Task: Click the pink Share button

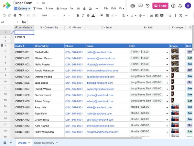Action: point(160,6)
